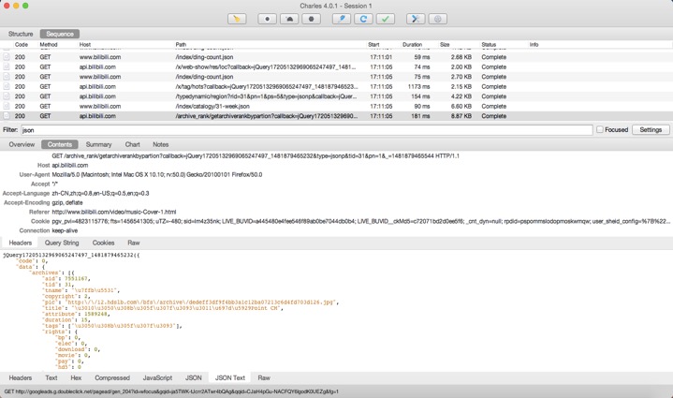Sort by the Method column header
The height and width of the screenshot is (398, 673).
(49, 45)
